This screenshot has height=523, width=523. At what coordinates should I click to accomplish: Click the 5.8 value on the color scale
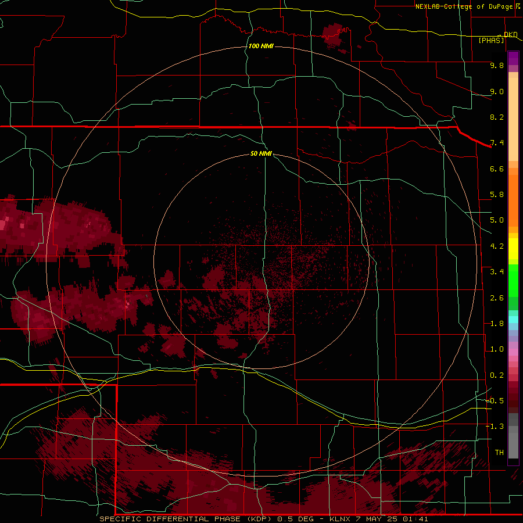tap(497, 195)
